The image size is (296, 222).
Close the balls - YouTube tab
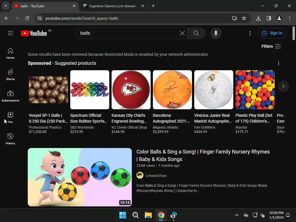[74, 6]
